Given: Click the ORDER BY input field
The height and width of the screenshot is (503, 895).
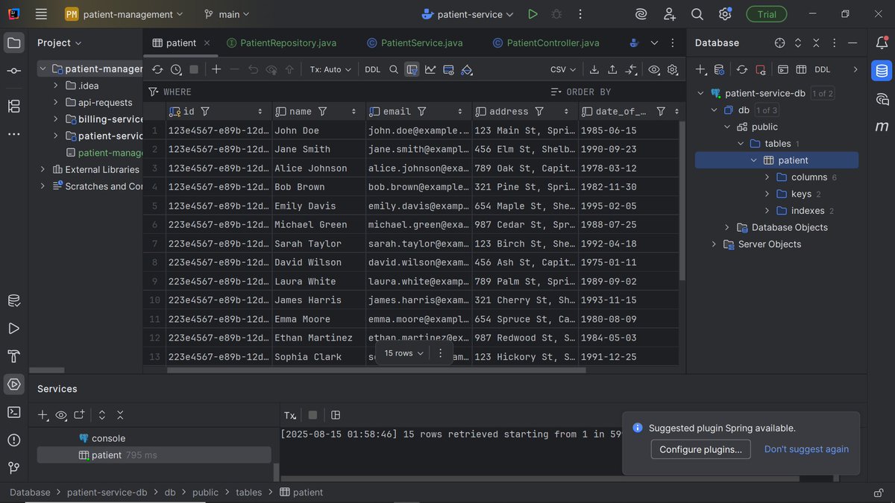Looking at the screenshot, I should tap(618, 92).
